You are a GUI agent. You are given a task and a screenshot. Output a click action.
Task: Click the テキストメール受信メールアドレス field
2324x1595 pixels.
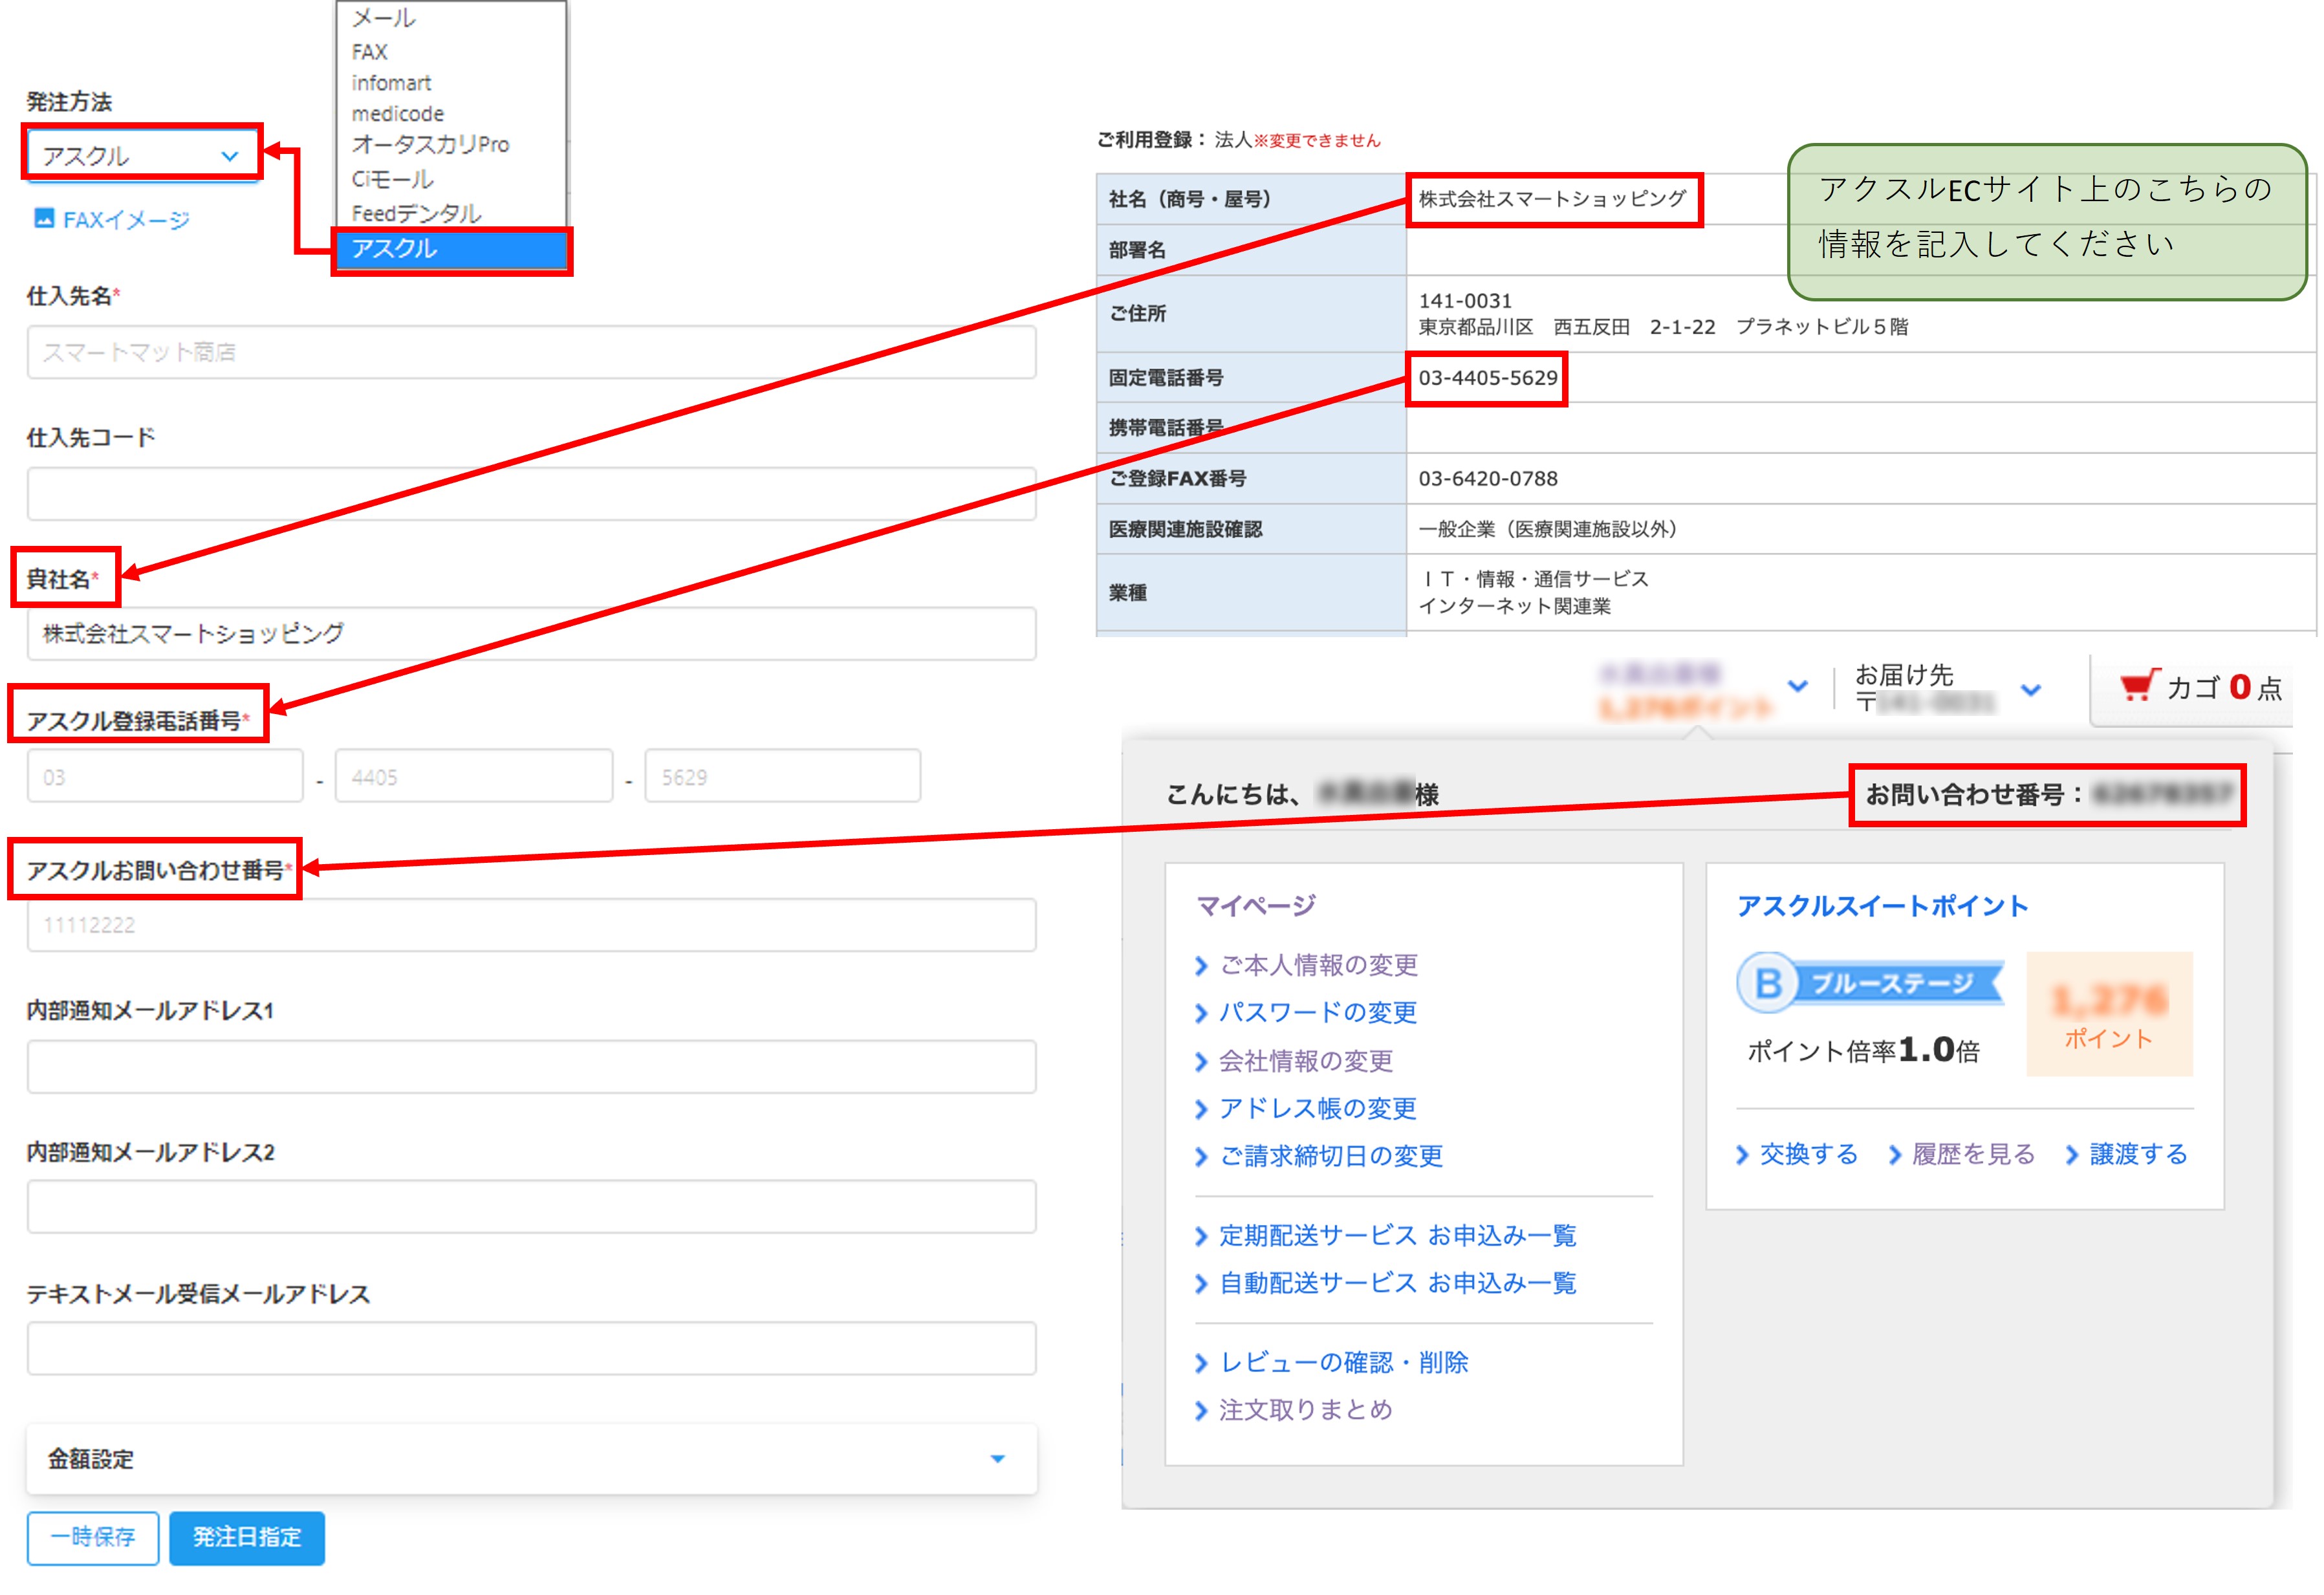tap(531, 1348)
